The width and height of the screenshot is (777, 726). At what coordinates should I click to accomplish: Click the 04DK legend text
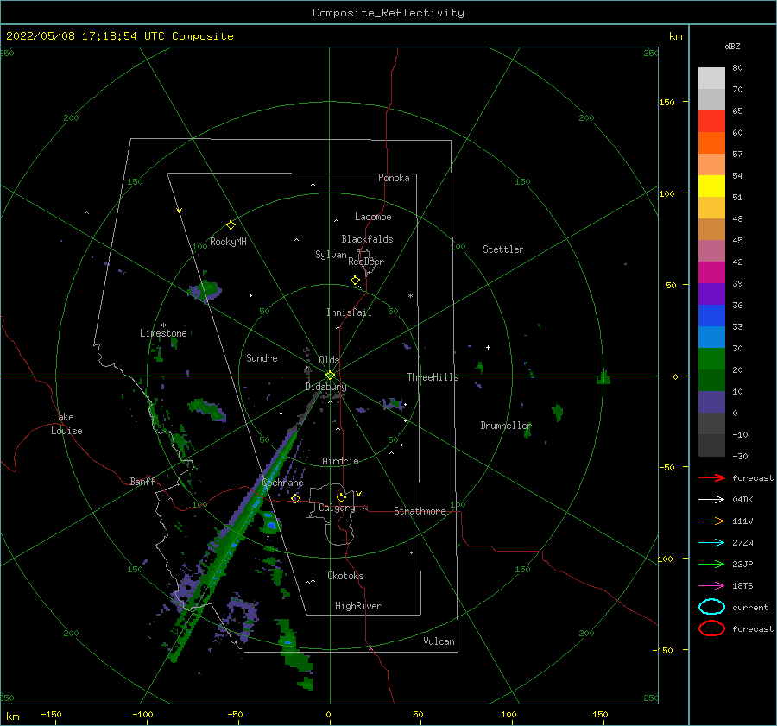(x=742, y=500)
